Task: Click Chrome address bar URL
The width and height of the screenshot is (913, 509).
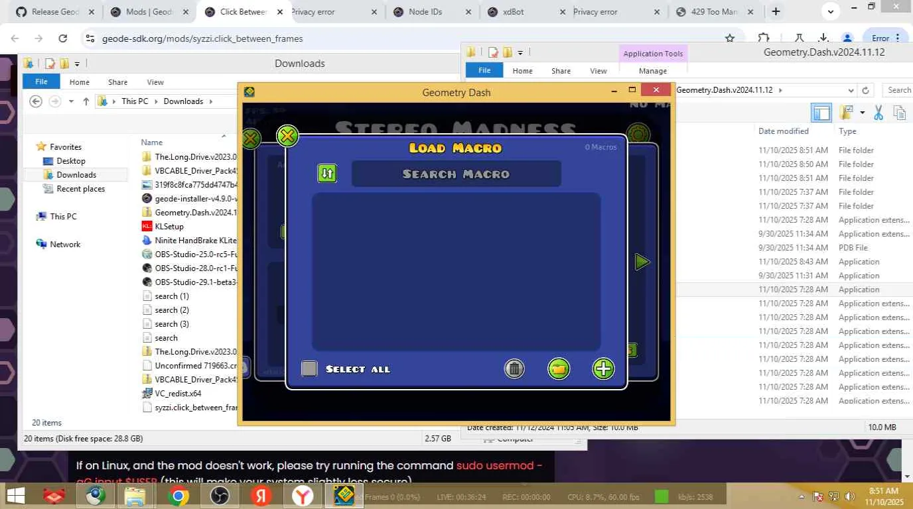Action: click(x=202, y=38)
